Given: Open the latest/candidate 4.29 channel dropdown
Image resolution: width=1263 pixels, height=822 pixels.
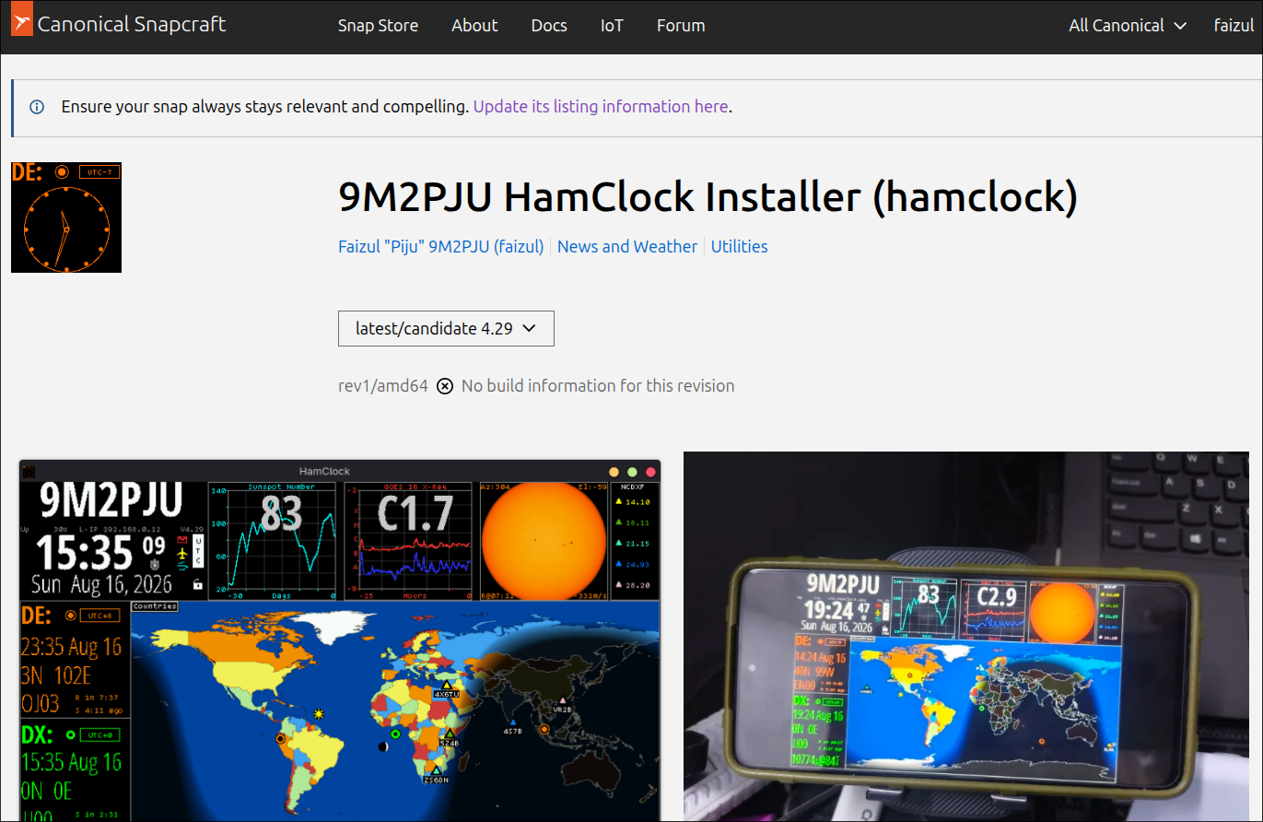Looking at the screenshot, I should pyautogui.click(x=446, y=329).
